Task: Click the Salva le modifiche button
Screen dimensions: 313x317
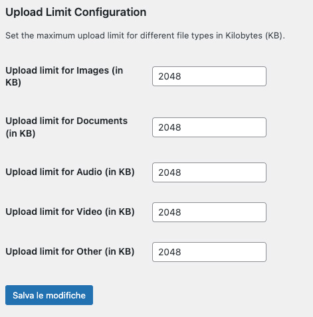Action: (49, 295)
